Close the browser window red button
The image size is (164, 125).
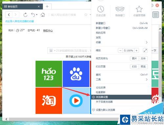(x=157, y=5)
